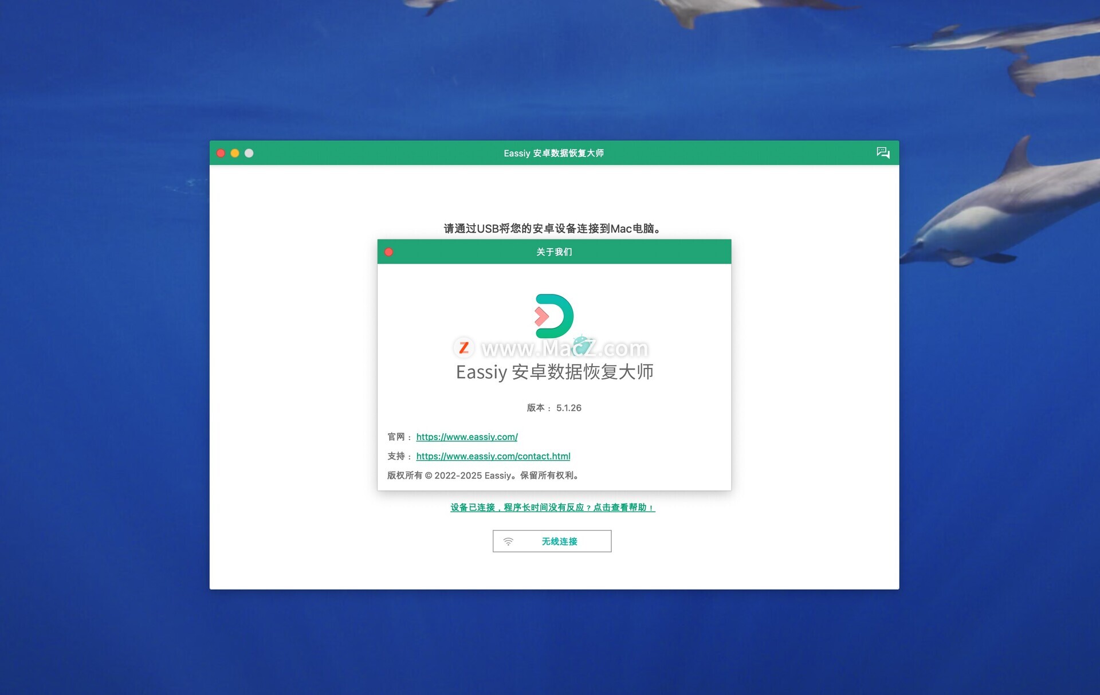
Task: Close the main Eassiy window
Action: click(x=221, y=153)
